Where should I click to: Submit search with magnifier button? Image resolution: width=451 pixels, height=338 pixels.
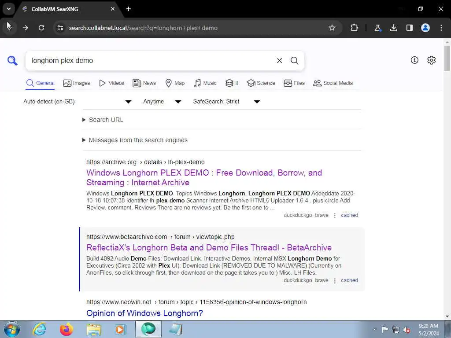(294, 61)
